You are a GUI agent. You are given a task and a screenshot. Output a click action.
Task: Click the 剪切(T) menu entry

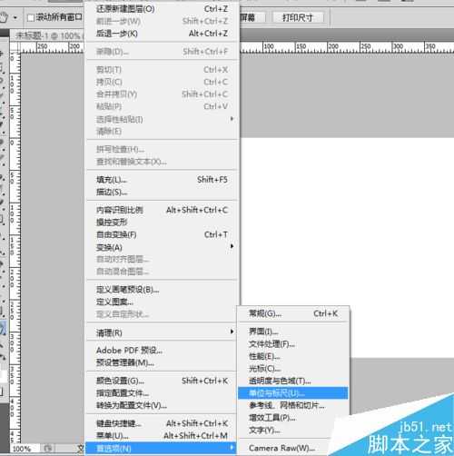click(162, 70)
